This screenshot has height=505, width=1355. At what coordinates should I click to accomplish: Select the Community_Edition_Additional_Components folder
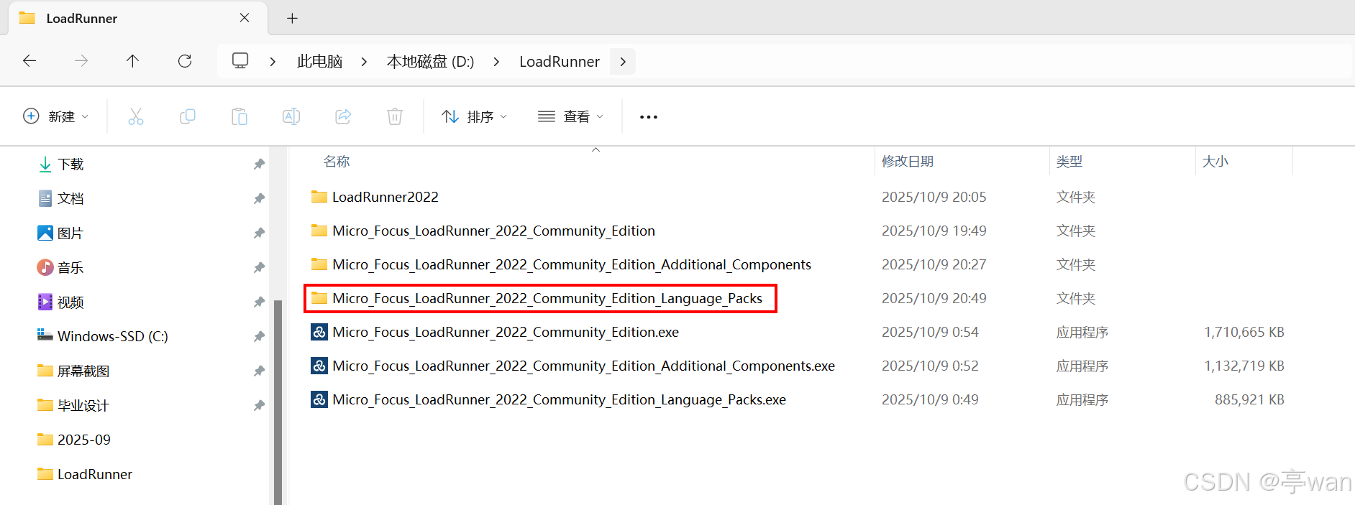561,264
